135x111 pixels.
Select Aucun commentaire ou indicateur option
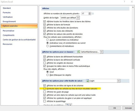[x=48, y=40]
